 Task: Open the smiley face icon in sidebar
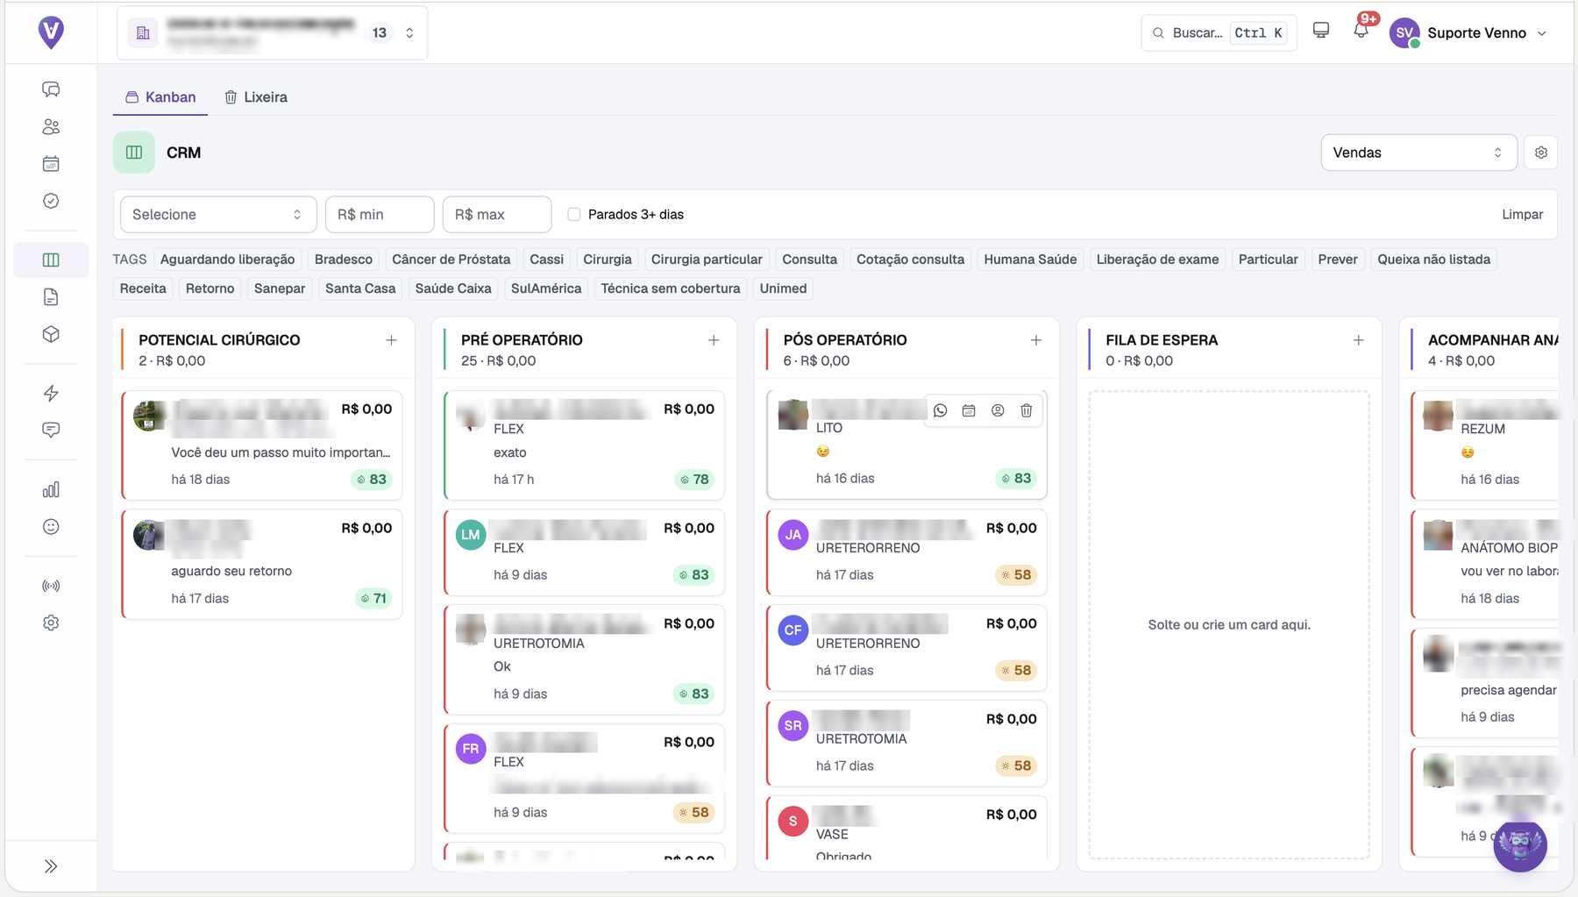(51, 526)
